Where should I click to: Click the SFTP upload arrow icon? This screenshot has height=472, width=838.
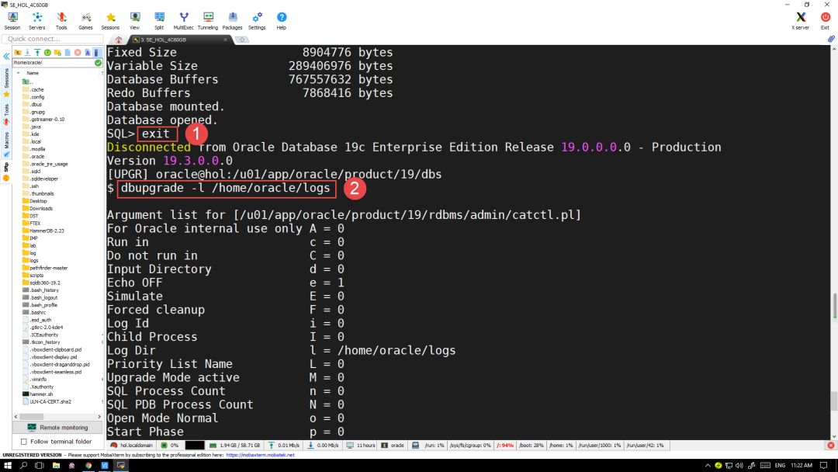(x=37, y=52)
